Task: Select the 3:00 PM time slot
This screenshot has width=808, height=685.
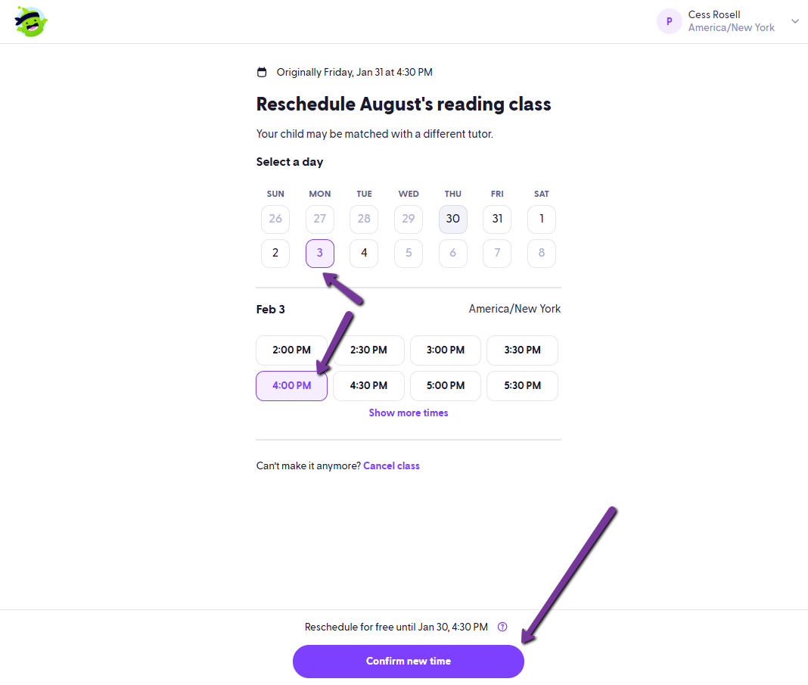Action: (446, 350)
